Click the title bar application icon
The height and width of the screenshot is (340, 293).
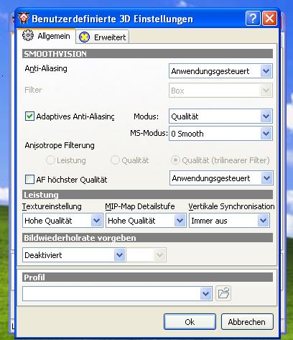pos(24,18)
